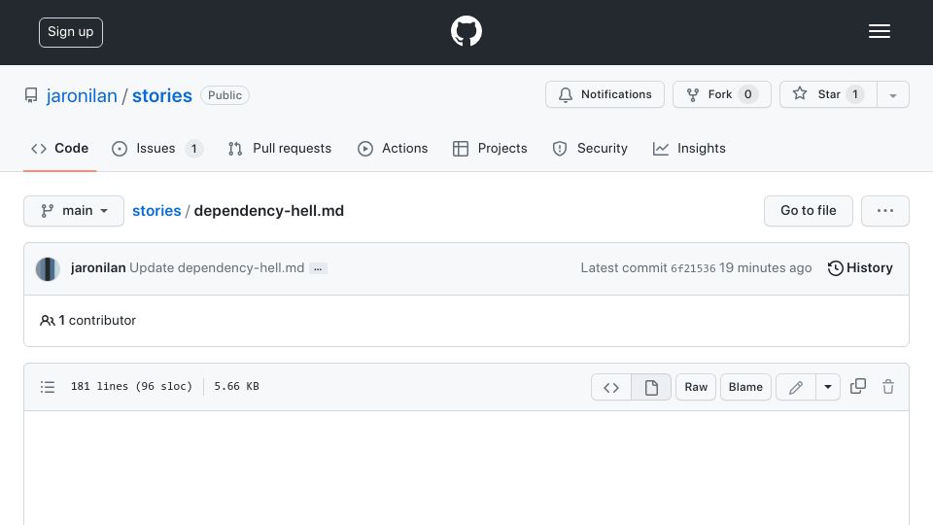This screenshot has height=525, width=933.
Task: Click the Issues count badge 1
Action: pos(193,148)
